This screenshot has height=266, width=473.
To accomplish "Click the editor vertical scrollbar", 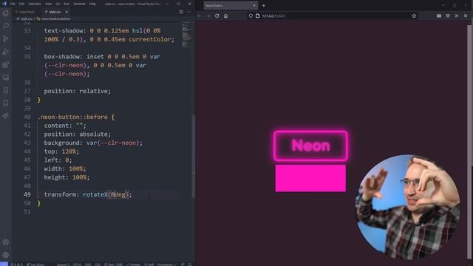I will (x=194, y=156).
